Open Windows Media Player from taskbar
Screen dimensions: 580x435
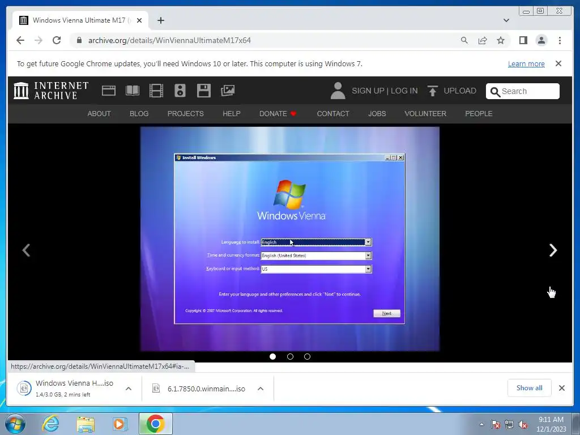[119, 424]
